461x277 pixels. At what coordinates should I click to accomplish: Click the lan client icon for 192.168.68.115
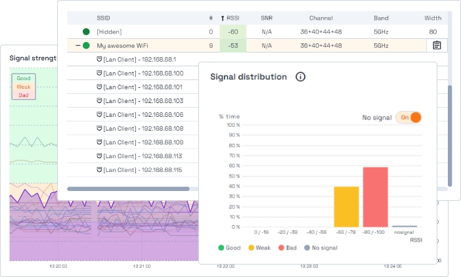tap(99, 170)
